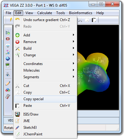The image size is (124, 139).
Task: Click the Coordinates menu label
Action: [33, 64]
